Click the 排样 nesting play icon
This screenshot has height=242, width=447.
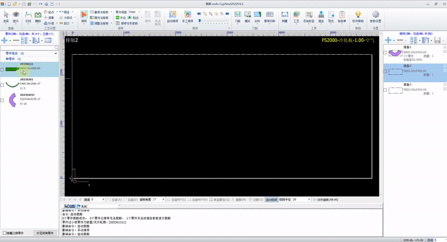84,14
